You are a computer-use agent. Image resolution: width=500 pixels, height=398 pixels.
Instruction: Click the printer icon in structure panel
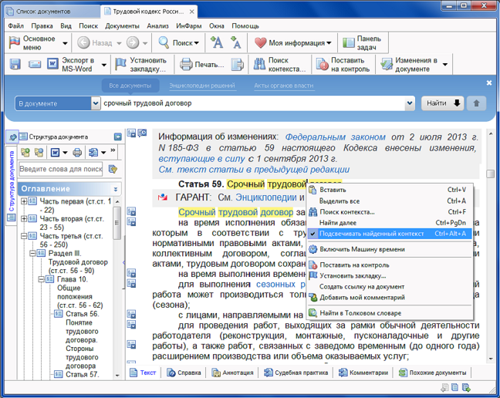pos(78,153)
